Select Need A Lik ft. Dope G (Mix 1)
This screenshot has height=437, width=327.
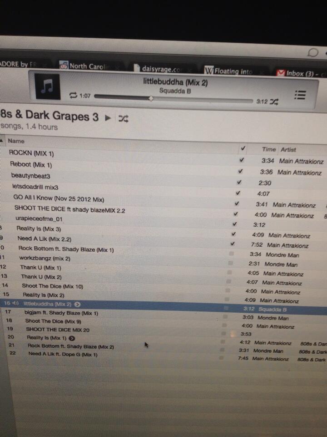click(63, 355)
